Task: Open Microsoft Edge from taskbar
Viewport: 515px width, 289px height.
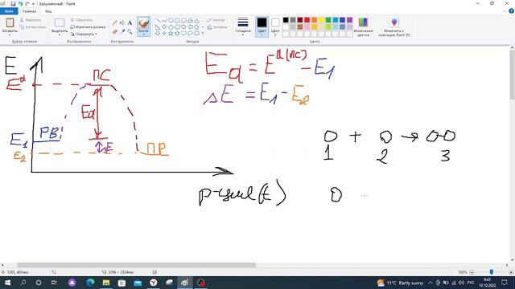Action: pos(90,283)
